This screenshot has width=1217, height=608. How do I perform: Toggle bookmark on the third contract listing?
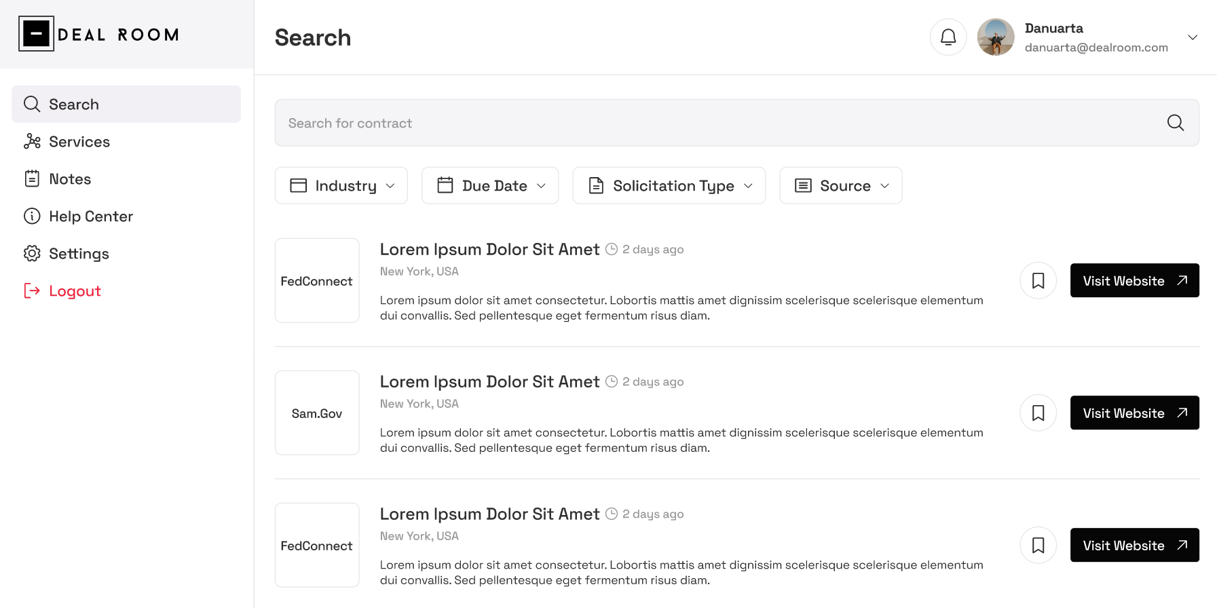coord(1038,545)
